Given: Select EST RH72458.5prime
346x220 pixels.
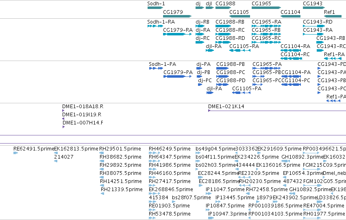Looking at the screenshot, I should point(267,190).
